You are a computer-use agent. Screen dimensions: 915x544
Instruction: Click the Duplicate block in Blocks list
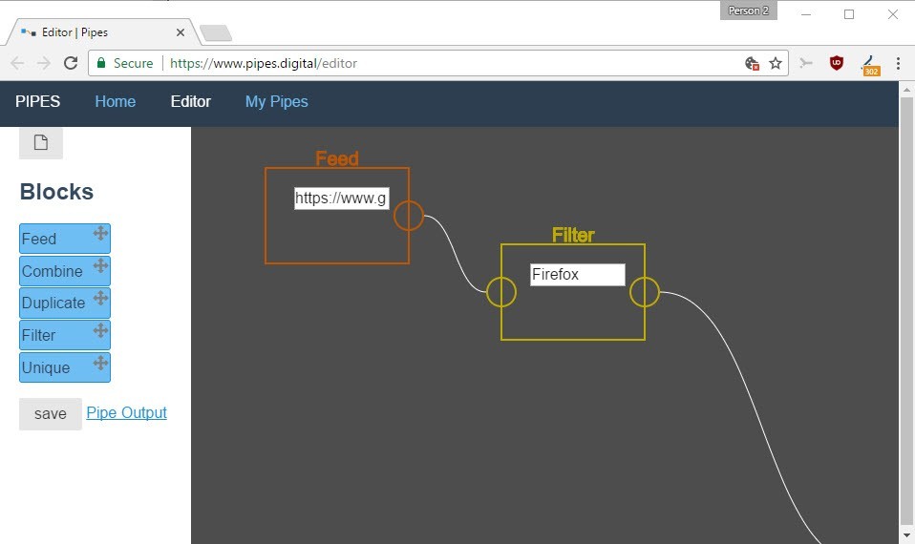click(x=65, y=303)
